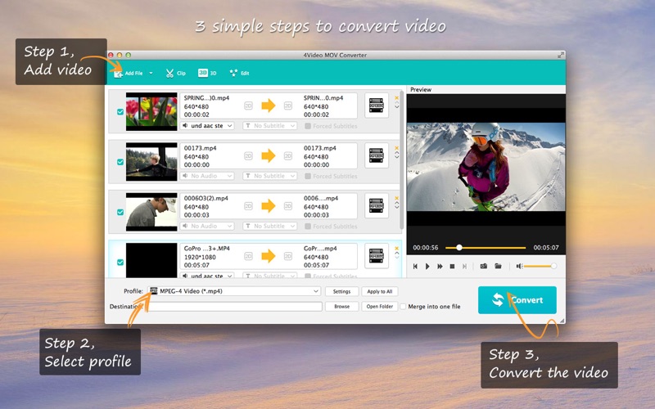655x409 pixels.
Task: Open the Add File dropdown arrow
Action: (151, 74)
